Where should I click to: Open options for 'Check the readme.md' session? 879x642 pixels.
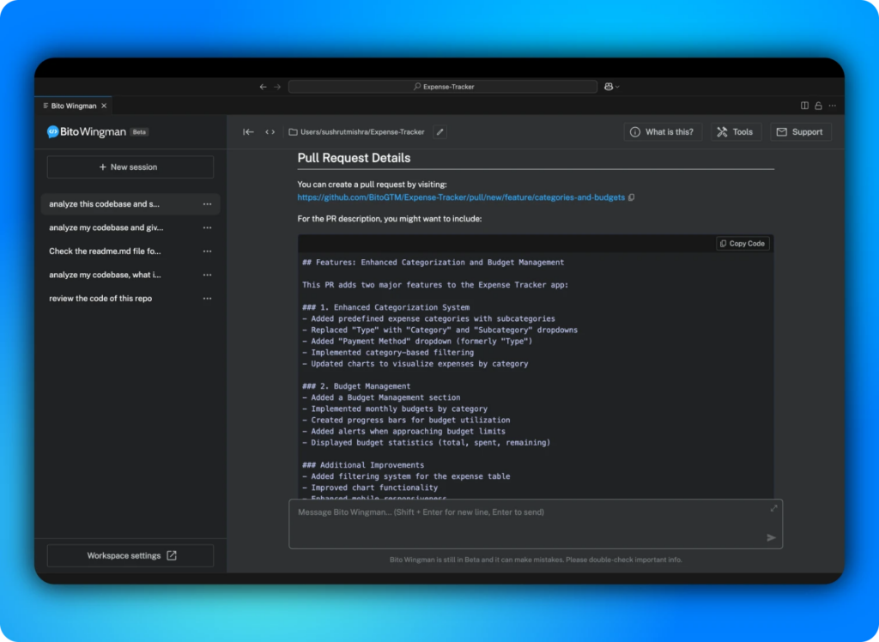tap(207, 251)
